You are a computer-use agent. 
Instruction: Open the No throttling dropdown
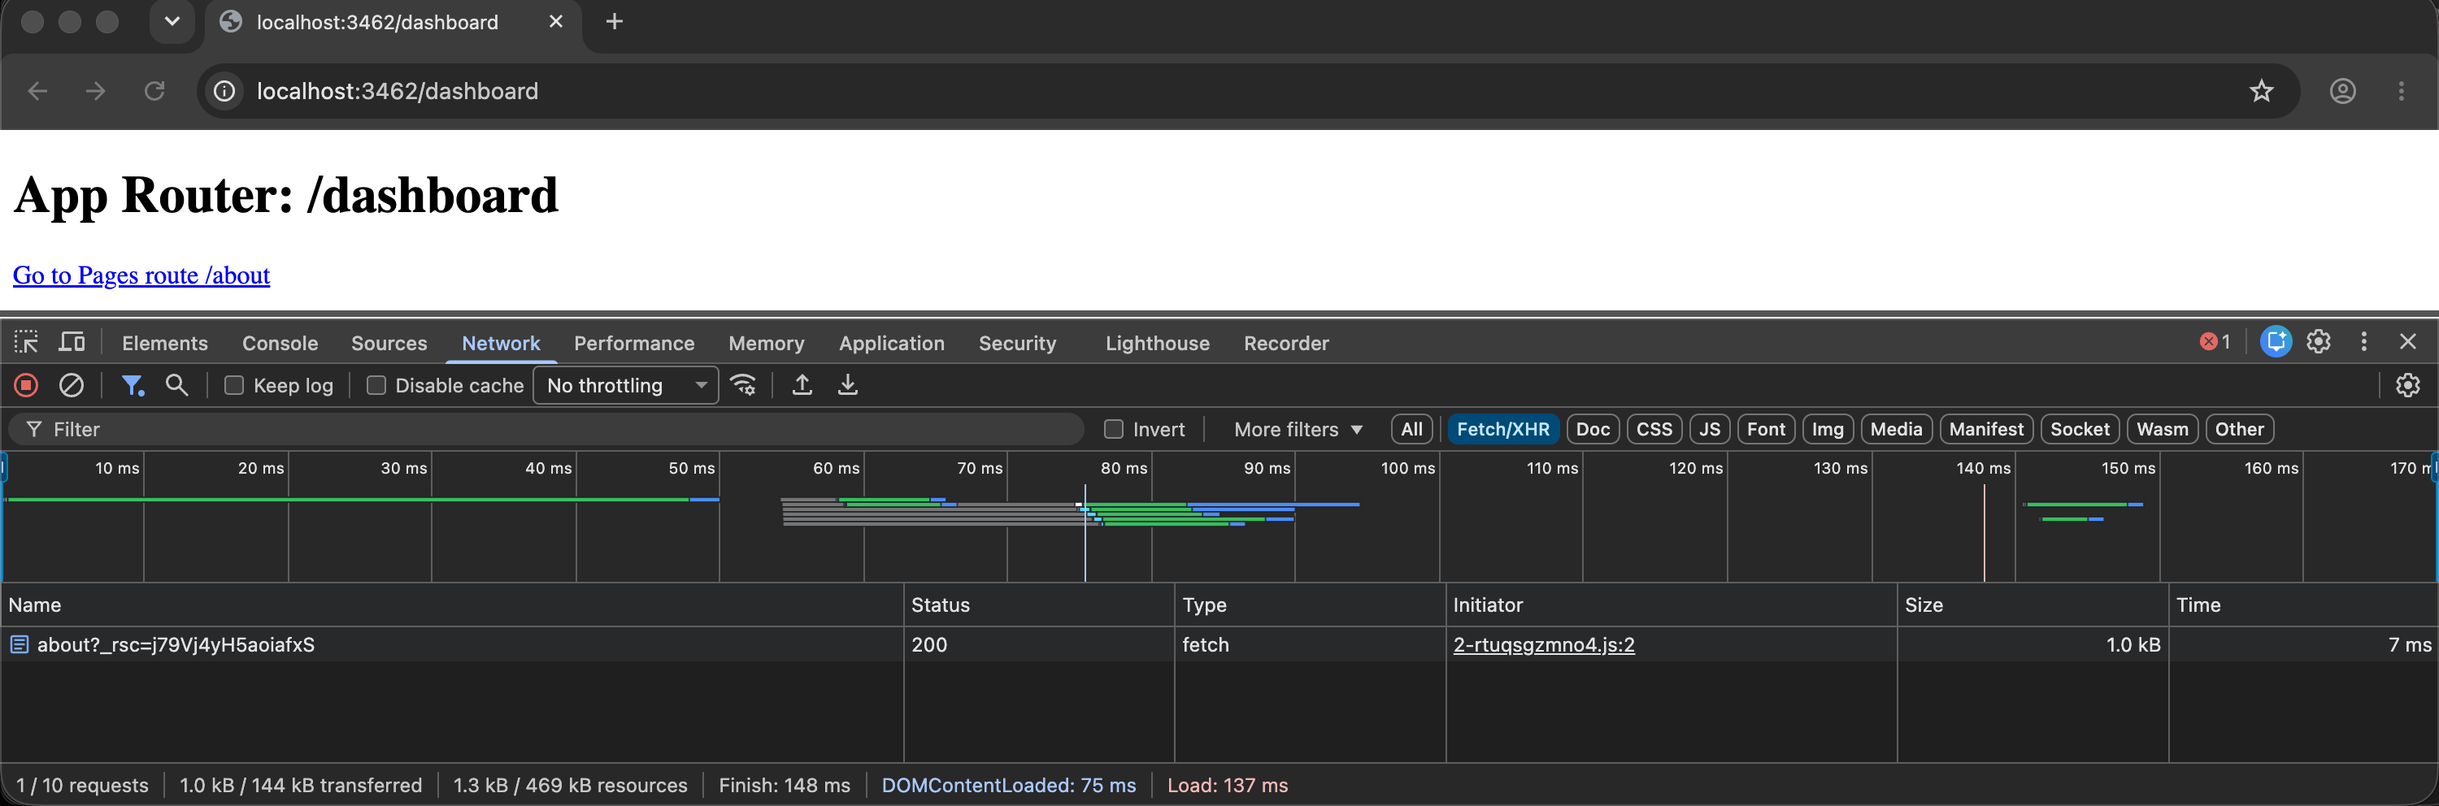[x=626, y=385]
